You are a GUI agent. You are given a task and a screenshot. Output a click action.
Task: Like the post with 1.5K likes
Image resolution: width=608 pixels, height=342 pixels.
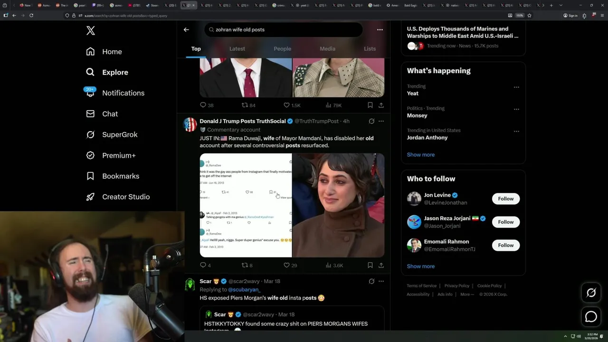tap(292, 105)
